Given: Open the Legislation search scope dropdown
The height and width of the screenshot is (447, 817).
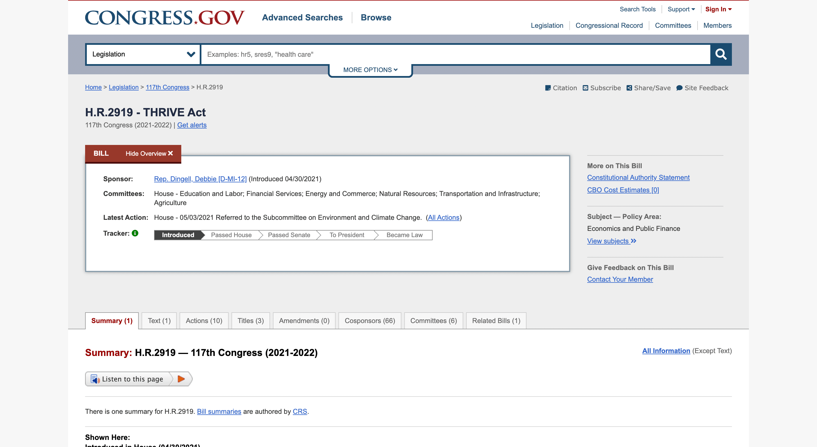Looking at the screenshot, I should 143,54.
